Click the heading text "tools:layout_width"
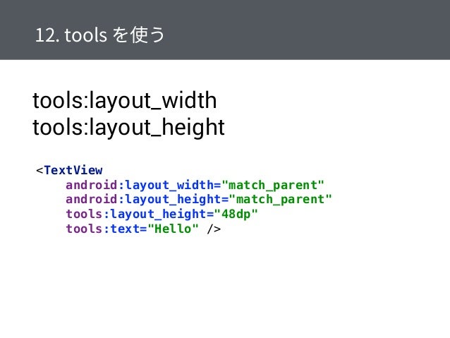Screen dimensions: 450x338 coord(125,101)
